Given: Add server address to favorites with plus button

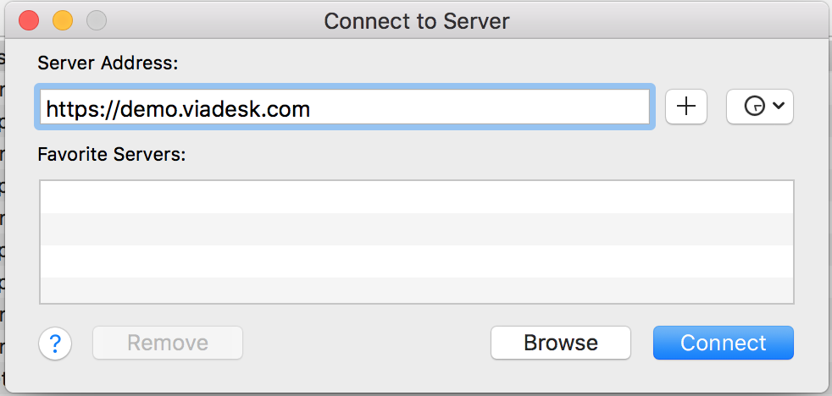Looking at the screenshot, I should [x=686, y=107].
